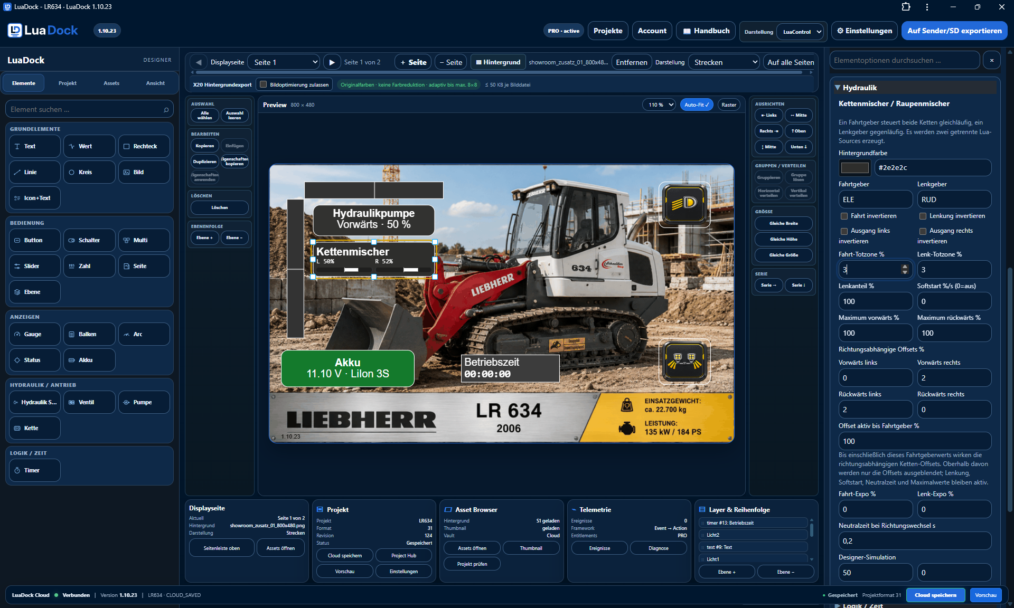1014x608 pixels.
Task: Click the Löschen button
Action: pyautogui.click(x=220, y=207)
